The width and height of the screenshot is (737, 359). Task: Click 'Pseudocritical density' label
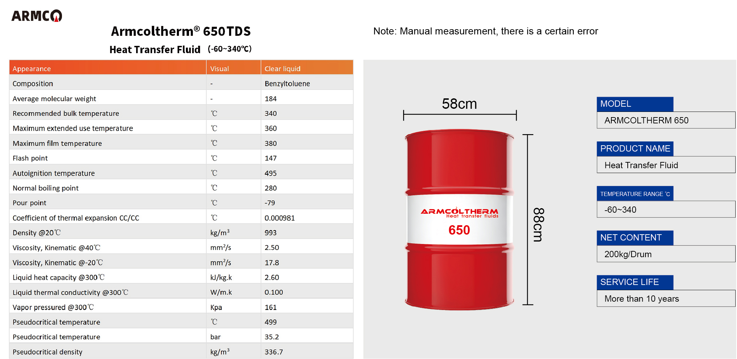[47, 352]
